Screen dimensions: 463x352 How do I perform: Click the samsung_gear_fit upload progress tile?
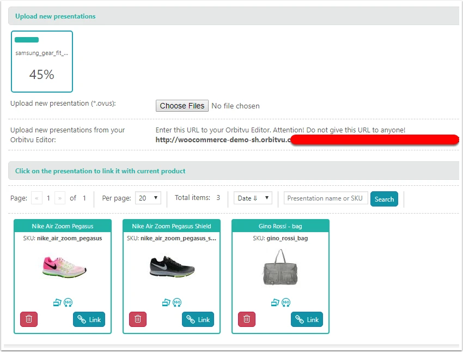tap(42, 62)
